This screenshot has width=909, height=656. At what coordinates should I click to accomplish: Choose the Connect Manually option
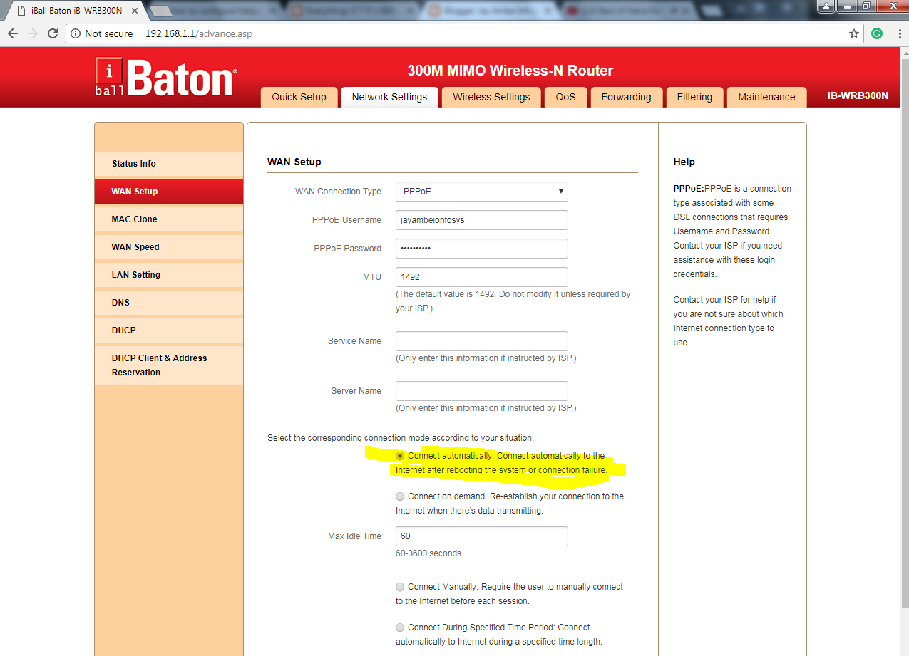tap(400, 586)
